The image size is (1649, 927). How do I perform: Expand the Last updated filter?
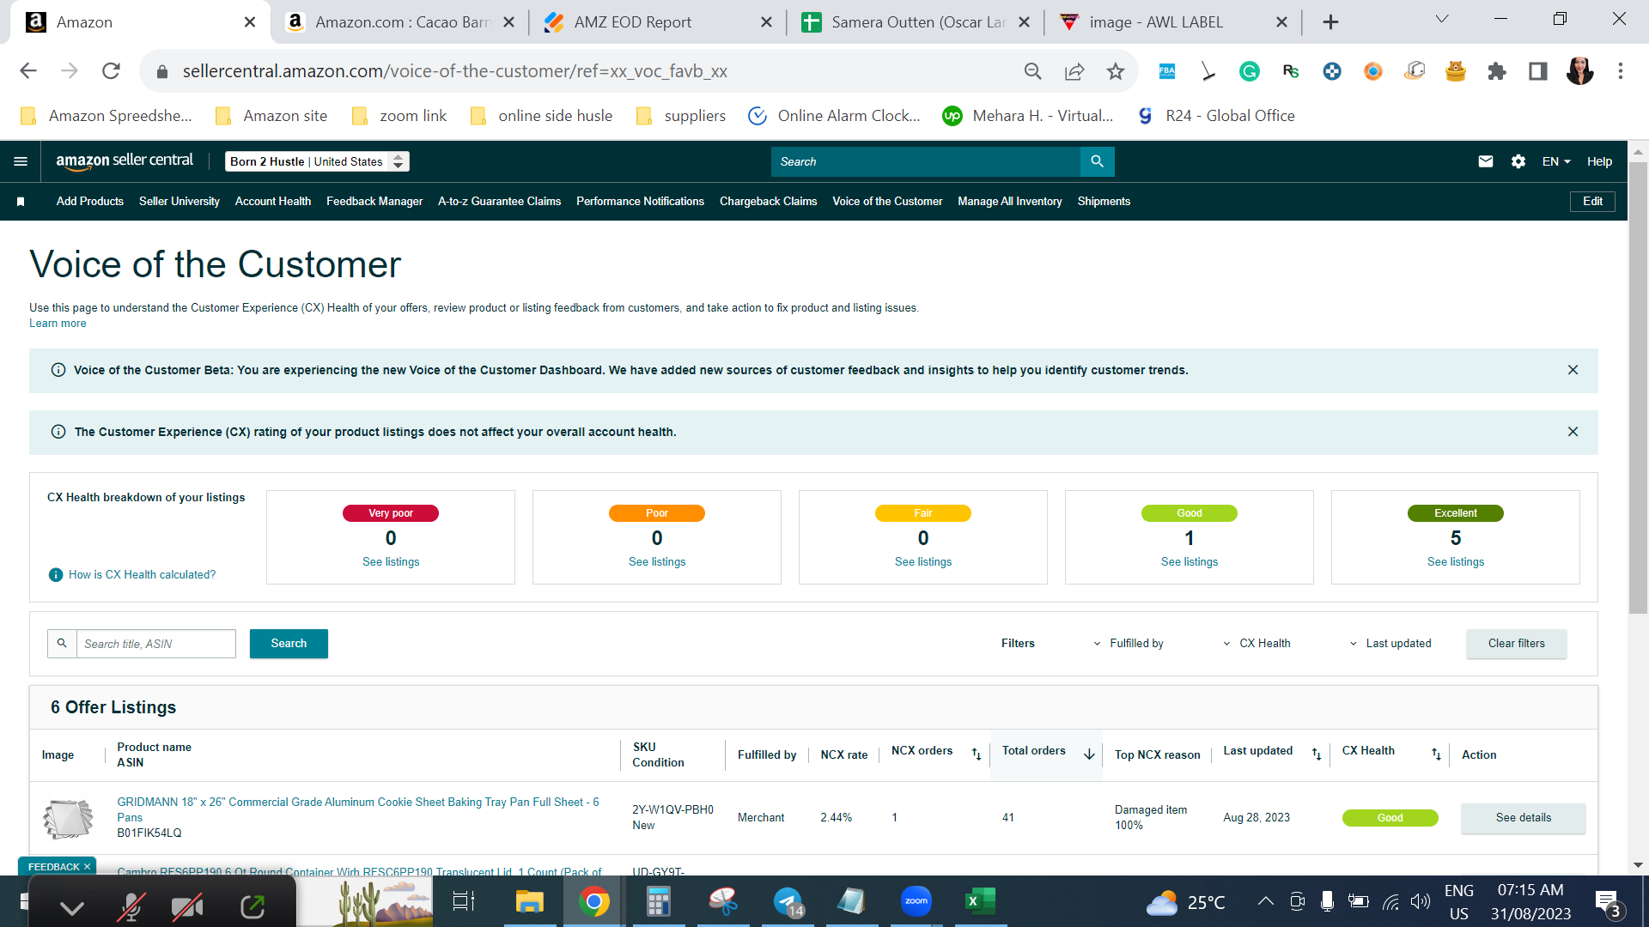pos(1390,643)
